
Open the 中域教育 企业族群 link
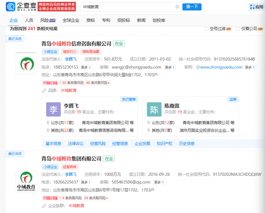tap(76, 206)
